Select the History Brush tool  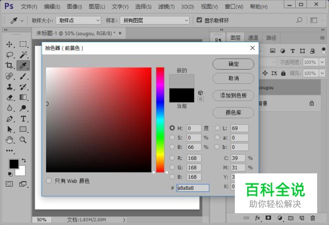(23, 87)
